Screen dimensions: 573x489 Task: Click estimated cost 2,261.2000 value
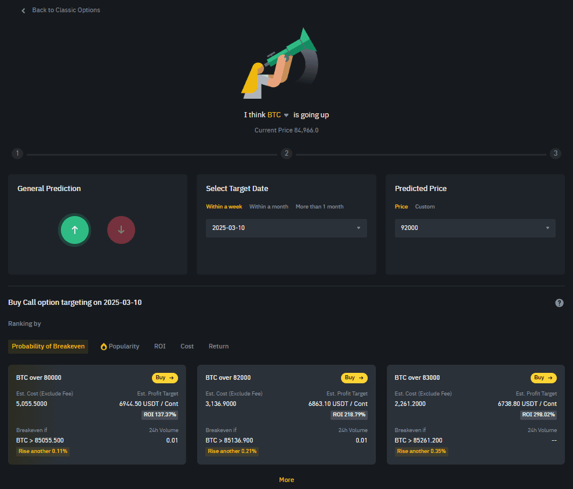click(x=410, y=404)
